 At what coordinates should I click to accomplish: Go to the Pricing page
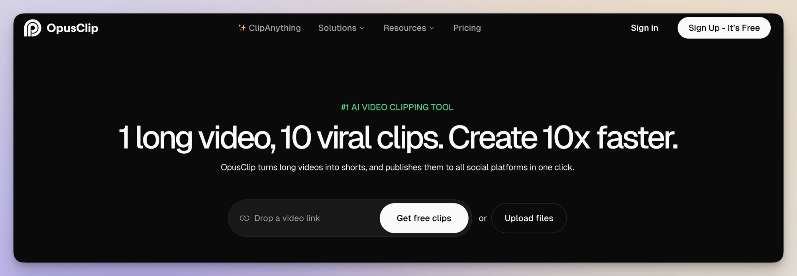click(467, 28)
